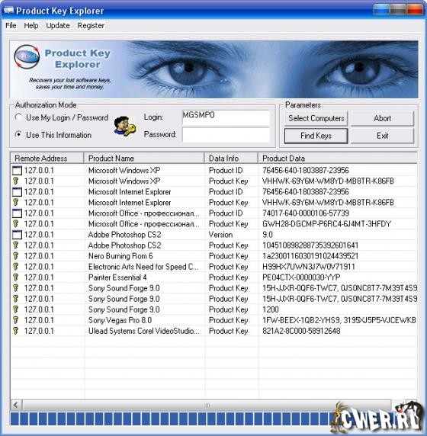This screenshot has width=427, height=436.
Task: Click the Select Computers button
Action: click(316, 118)
